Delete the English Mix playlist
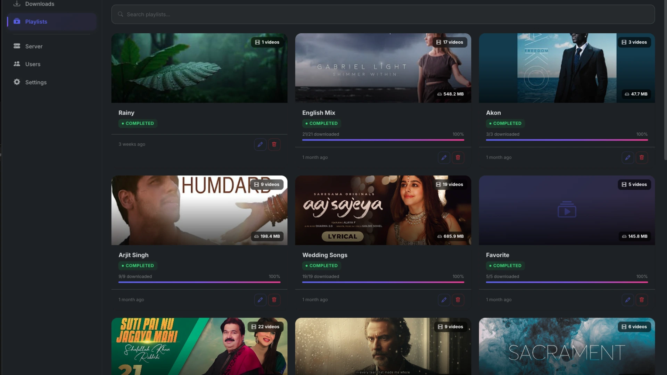 coord(458,158)
